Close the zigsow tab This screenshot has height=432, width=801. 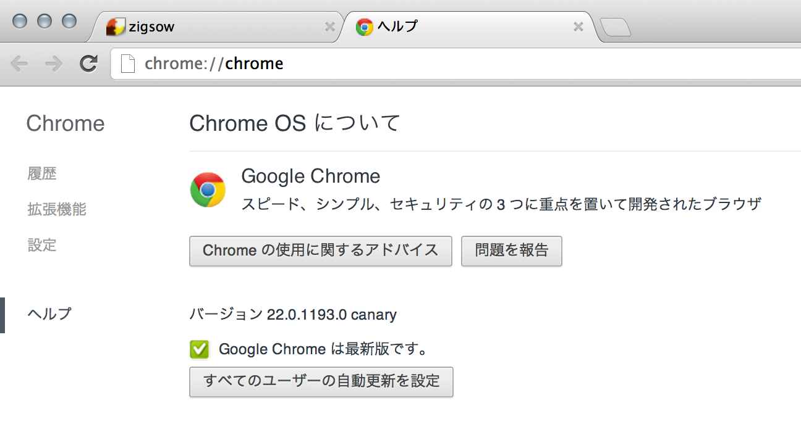(x=329, y=27)
